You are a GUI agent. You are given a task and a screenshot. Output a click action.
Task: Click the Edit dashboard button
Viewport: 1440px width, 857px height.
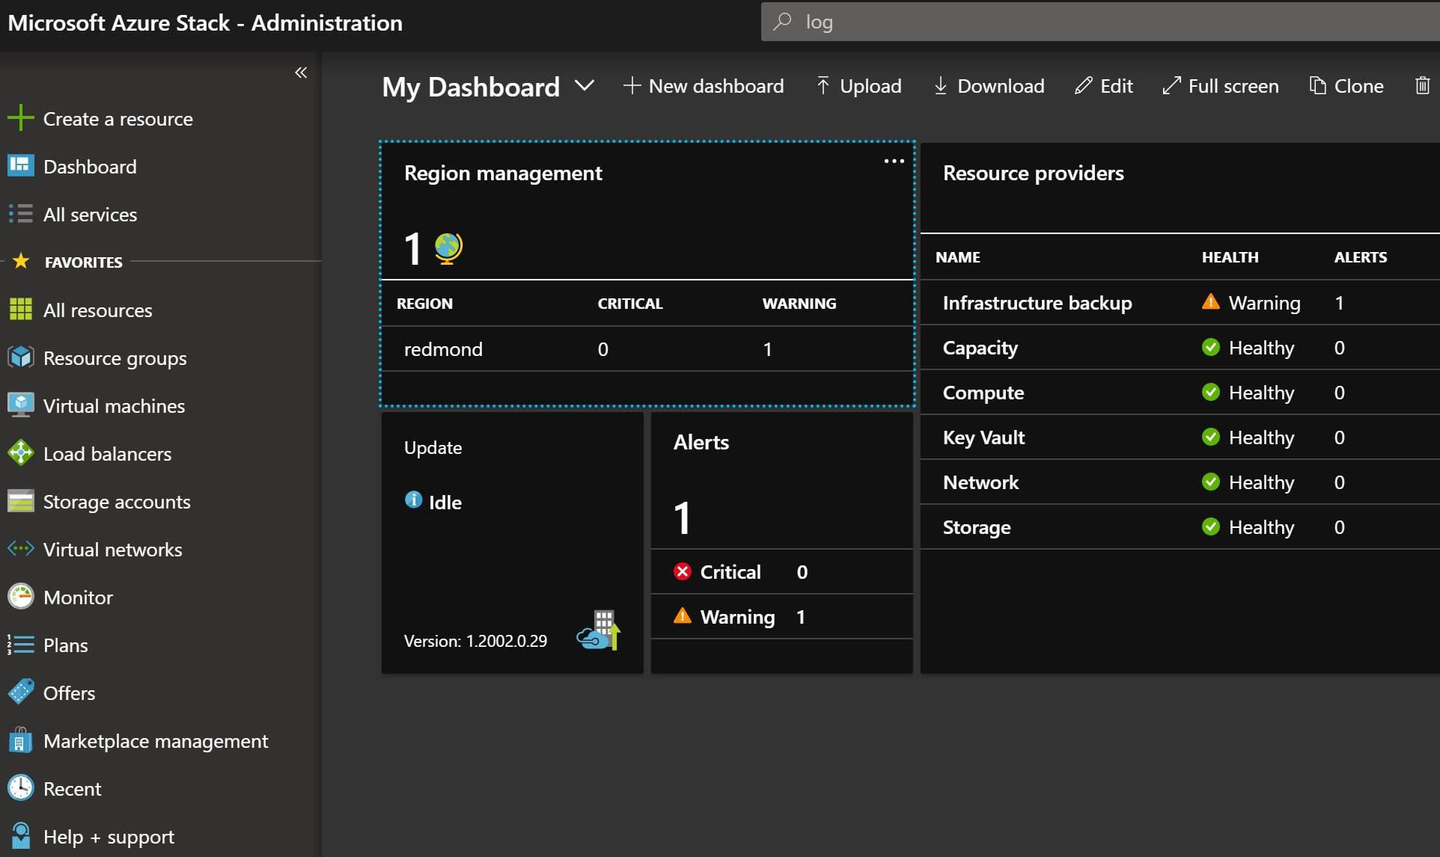point(1105,86)
